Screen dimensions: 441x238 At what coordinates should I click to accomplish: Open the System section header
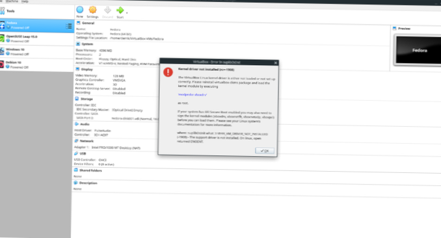[87, 44]
